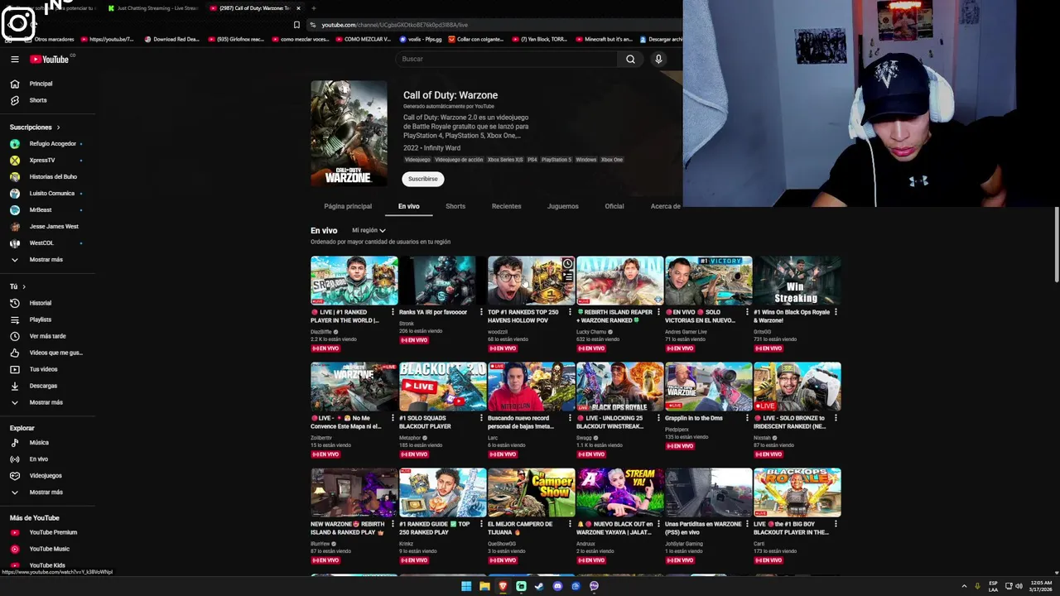Click the taskbar clock showing 12:05 AM
The image size is (1060, 596).
click(1040, 586)
